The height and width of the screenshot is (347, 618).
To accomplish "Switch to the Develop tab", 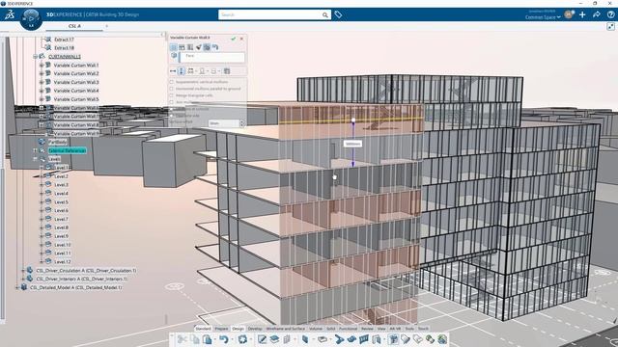I will pyautogui.click(x=255, y=329).
